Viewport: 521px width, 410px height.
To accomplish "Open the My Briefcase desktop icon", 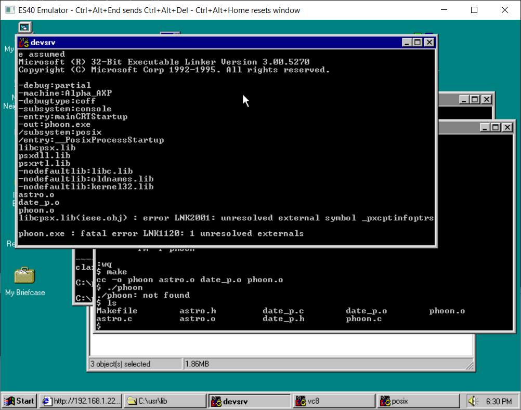I will (24, 281).
